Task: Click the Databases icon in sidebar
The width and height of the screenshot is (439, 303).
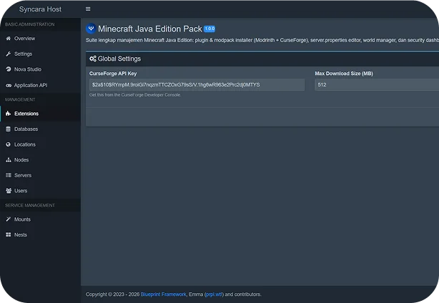Action: (9, 129)
